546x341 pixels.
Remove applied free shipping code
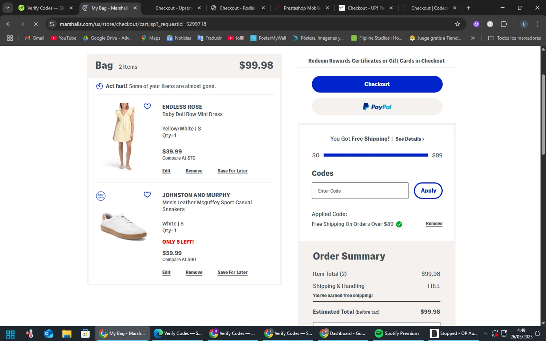click(434, 224)
